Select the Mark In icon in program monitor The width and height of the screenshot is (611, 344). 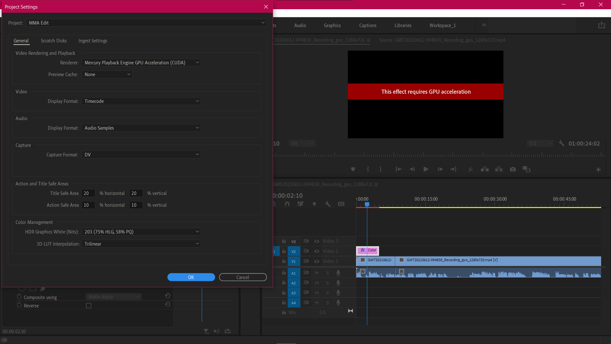368,169
